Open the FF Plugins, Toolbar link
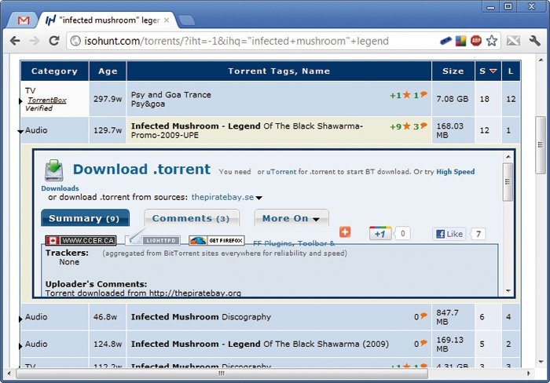Image resolution: width=550 pixels, height=383 pixels. coord(294,243)
